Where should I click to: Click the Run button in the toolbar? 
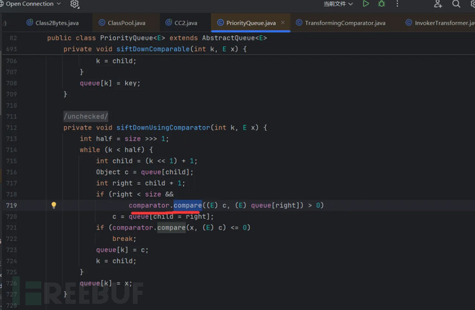coord(366,4)
